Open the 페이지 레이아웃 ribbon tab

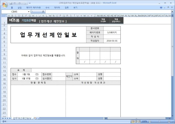(x=33, y=7)
